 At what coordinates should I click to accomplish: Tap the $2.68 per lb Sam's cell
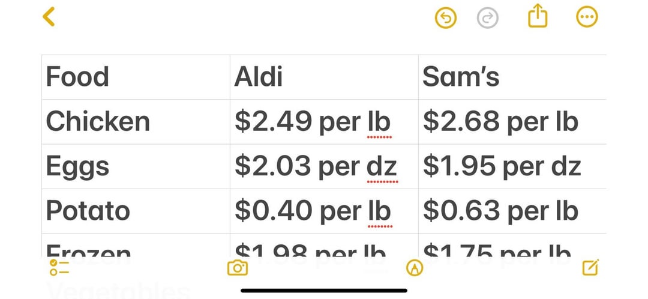click(512, 122)
